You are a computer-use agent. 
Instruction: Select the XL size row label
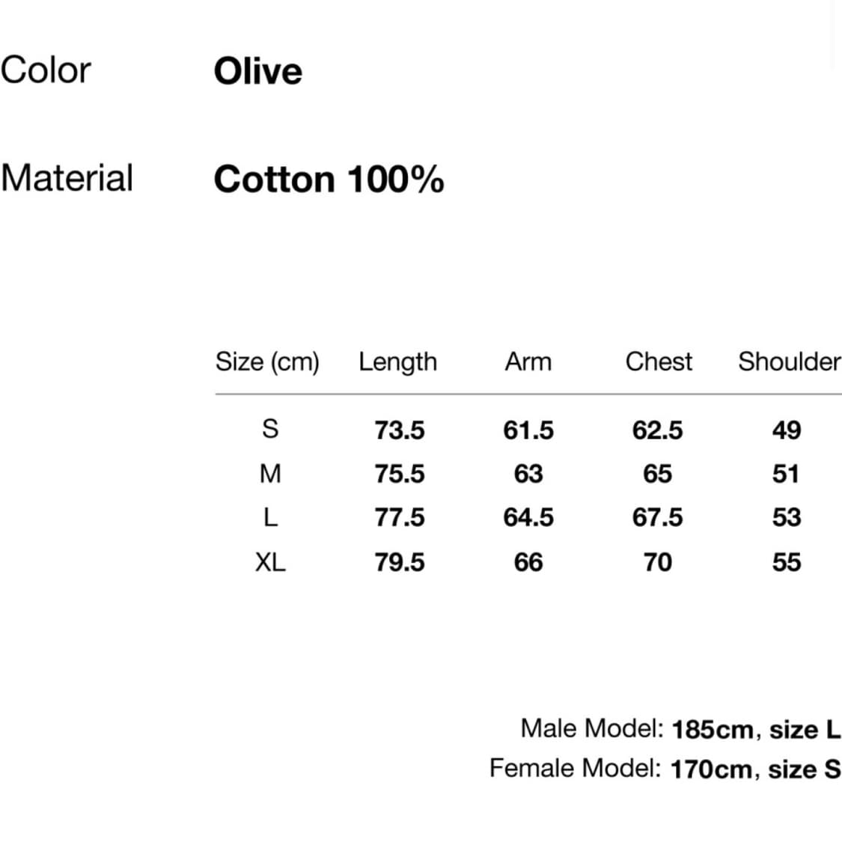coord(270,561)
